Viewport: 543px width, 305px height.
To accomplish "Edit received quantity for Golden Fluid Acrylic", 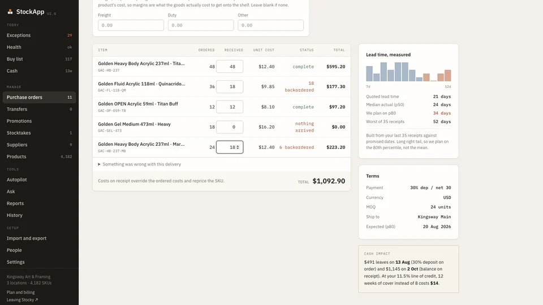I will 230,86.
